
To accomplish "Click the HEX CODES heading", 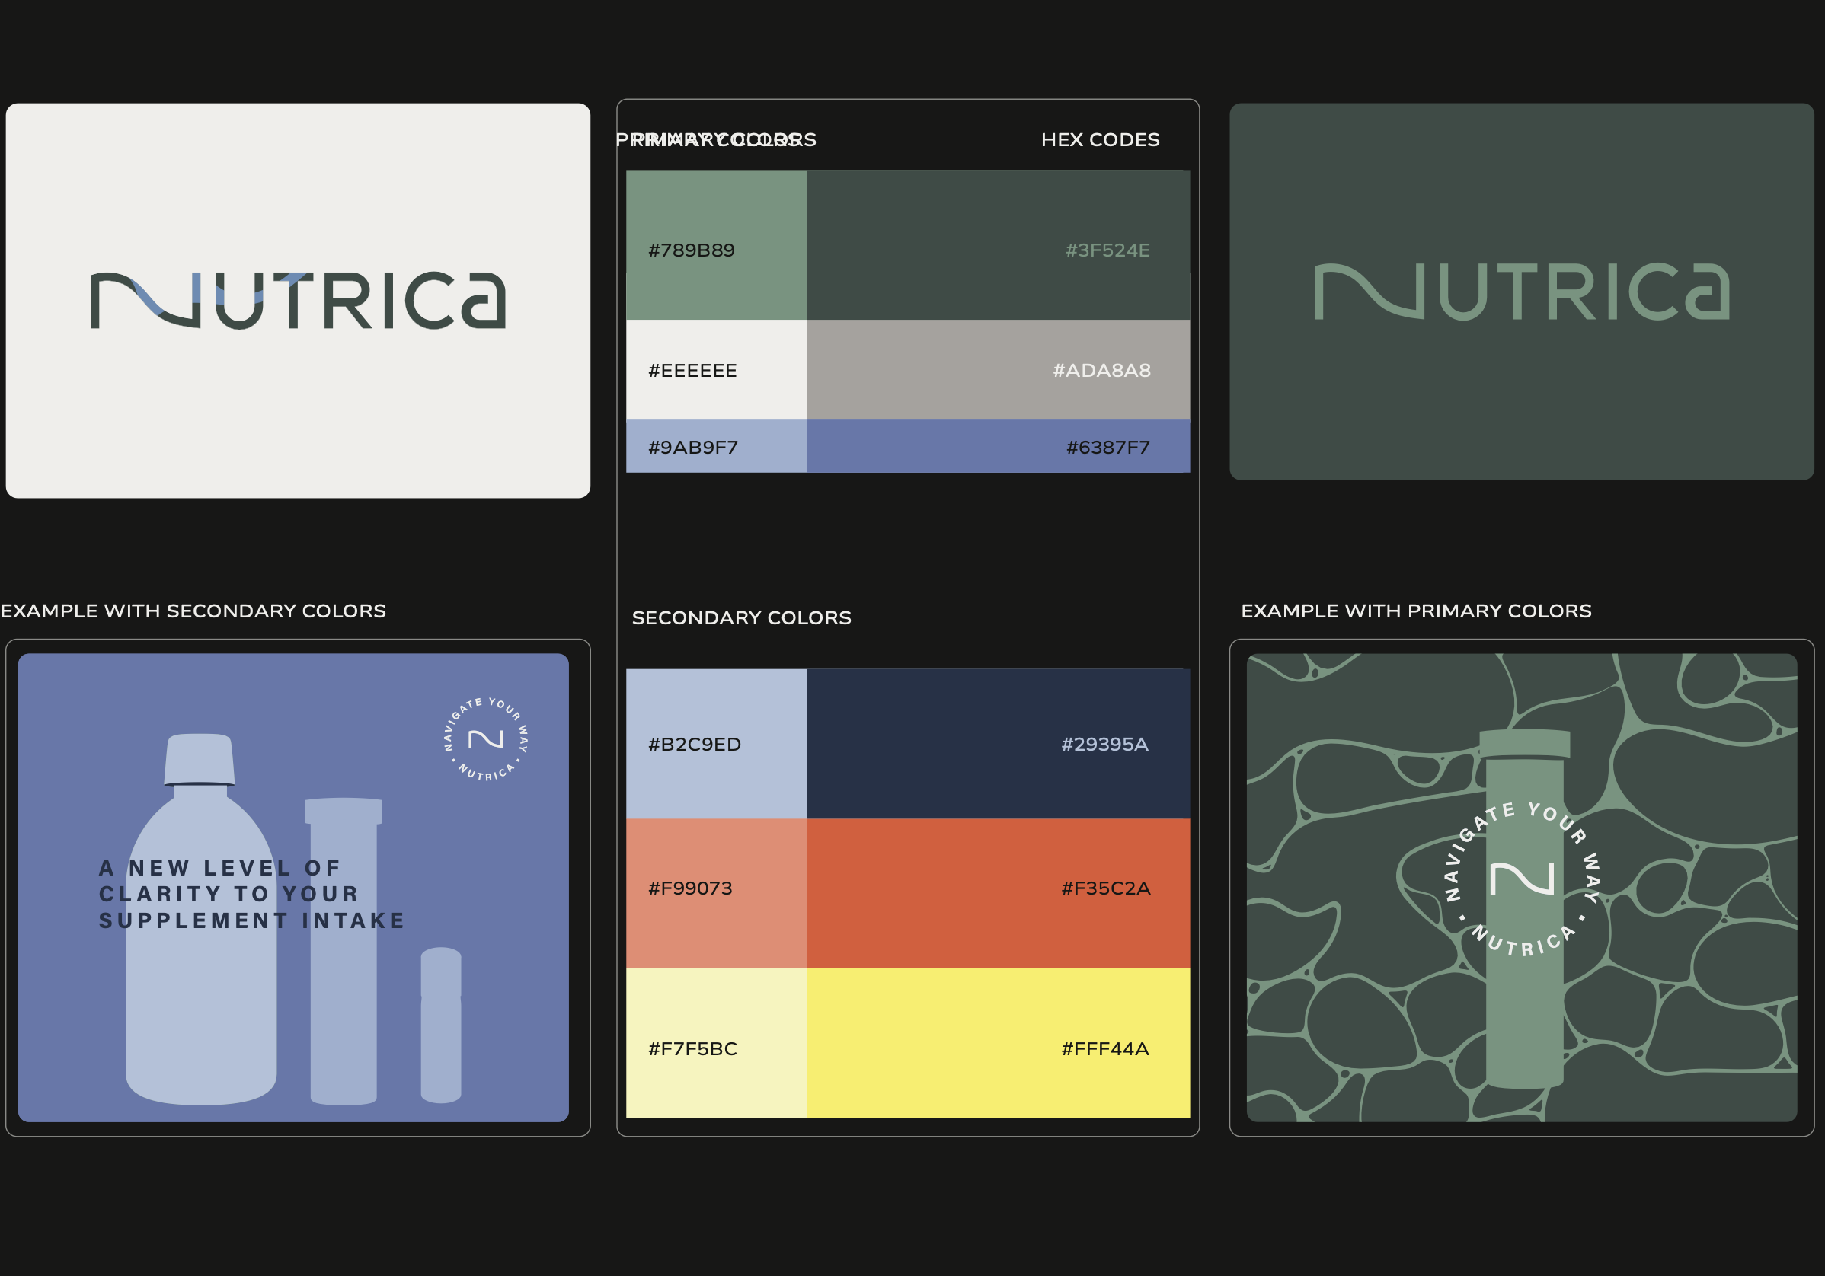I will 1100,140.
